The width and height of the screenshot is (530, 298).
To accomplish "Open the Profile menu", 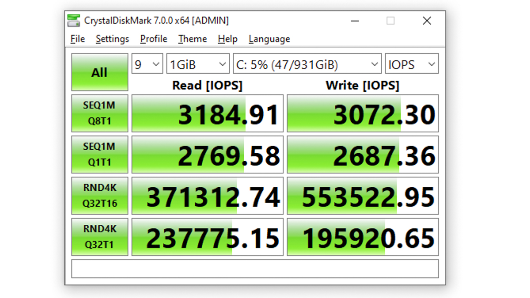I will [x=154, y=39].
